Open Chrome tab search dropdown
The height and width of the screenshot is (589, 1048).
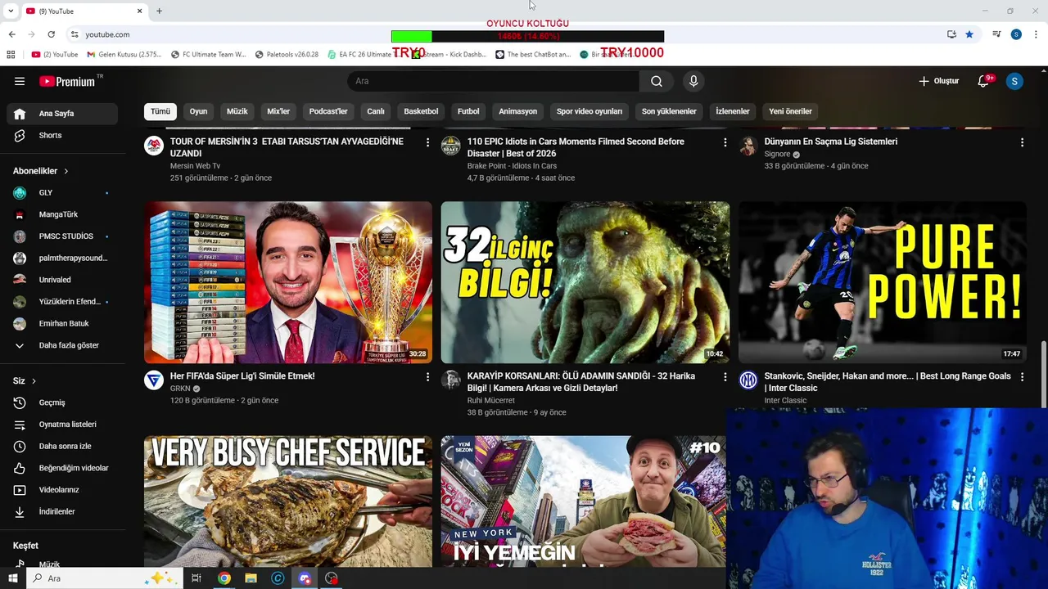pyautogui.click(x=11, y=11)
